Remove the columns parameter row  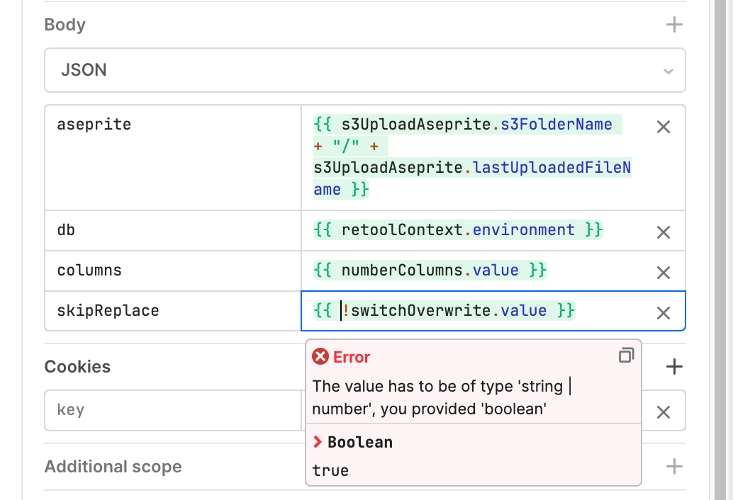pos(663,272)
